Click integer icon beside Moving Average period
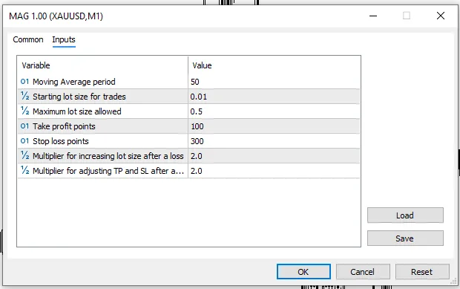This screenshot has width=460, height=289. point(24,82)
